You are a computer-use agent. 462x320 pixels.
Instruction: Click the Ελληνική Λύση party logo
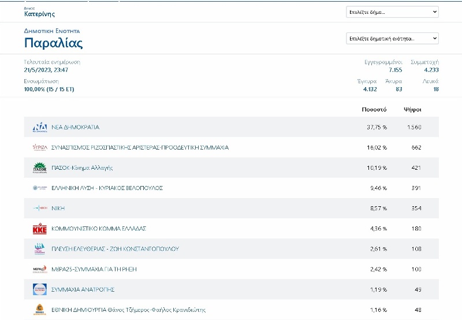pos(40,188)
